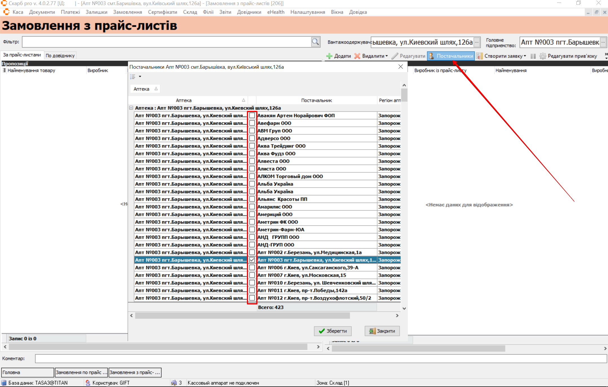Open the dialog's list options icon
Image resolution: width=608 pixels, height=387 pixels.
[133, 77]
